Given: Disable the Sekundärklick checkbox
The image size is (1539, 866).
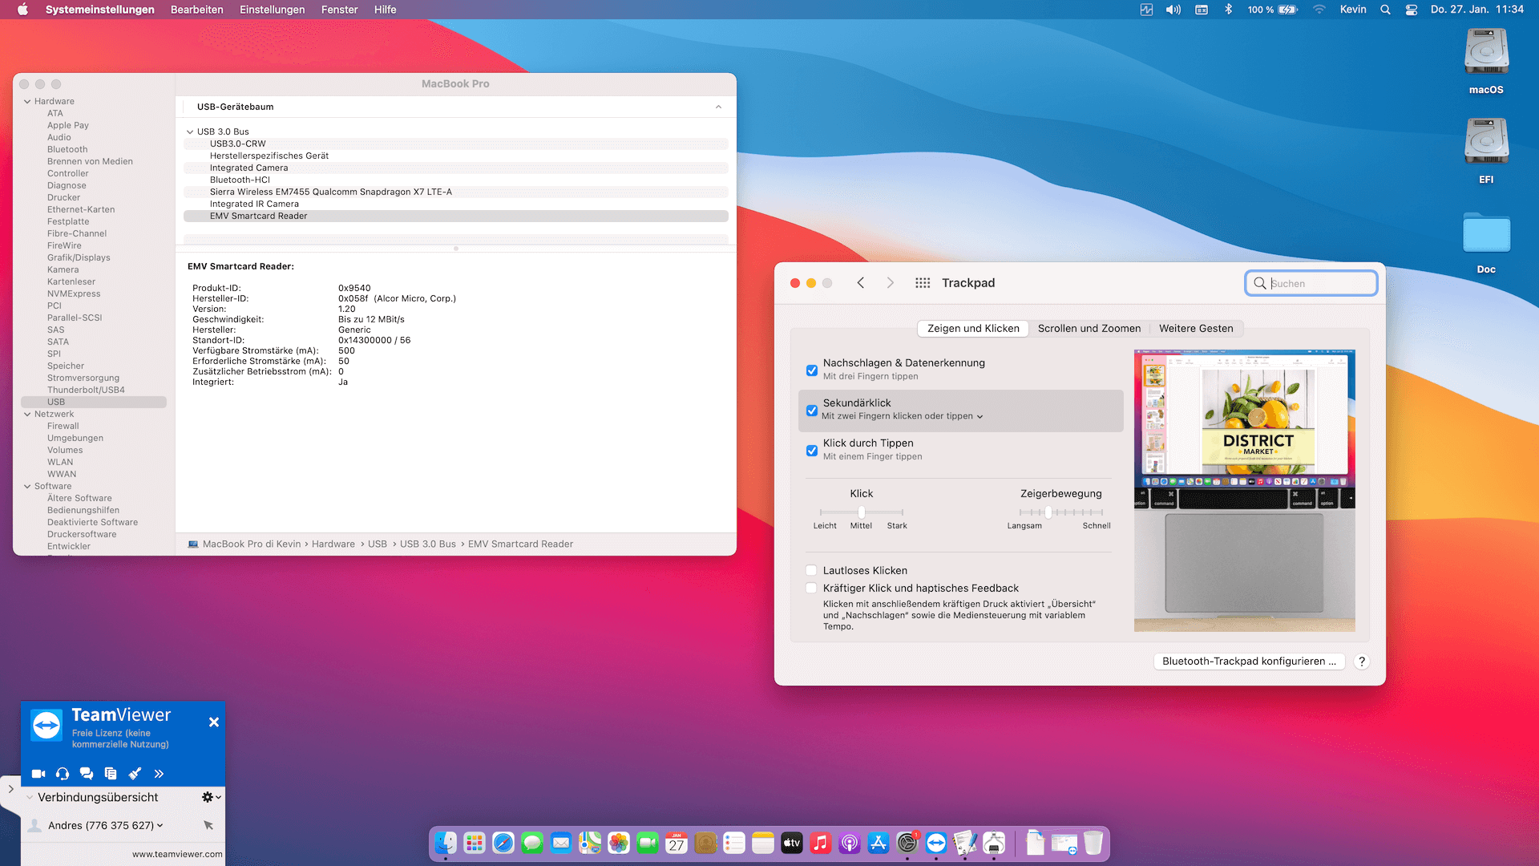Looking at the screenshot, I should pyautogui.click(x=812, y=411).
